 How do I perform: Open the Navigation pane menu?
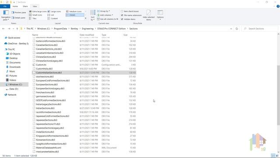(6, 15)
